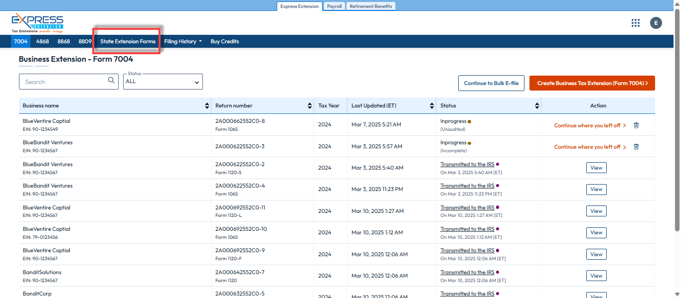Image resolution: width=681 pixels, height=298 pixels.
Task: View return 2A000692552C0-9
Action: click(x=596, y=254)
